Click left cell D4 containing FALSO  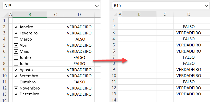coord(79,39)
